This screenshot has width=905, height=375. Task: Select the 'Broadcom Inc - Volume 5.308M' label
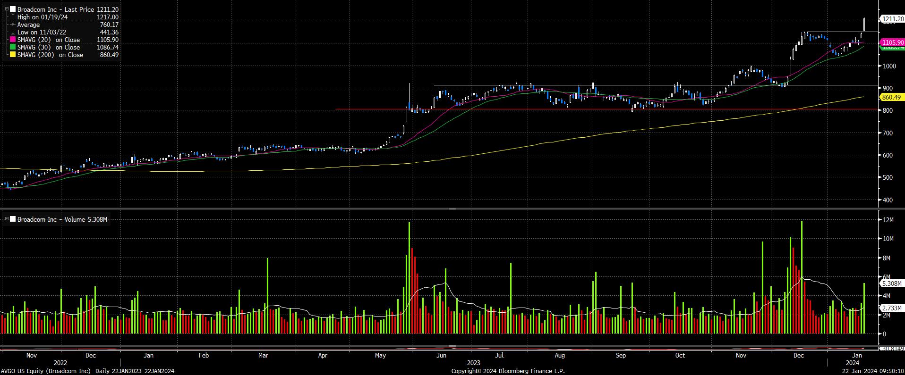[x=62, y=219]
